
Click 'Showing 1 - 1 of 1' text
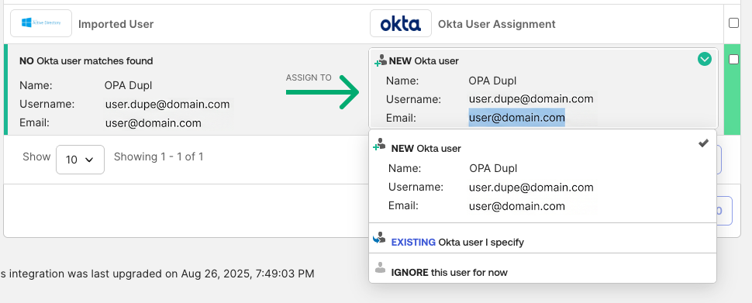click(x=158, y=157)
